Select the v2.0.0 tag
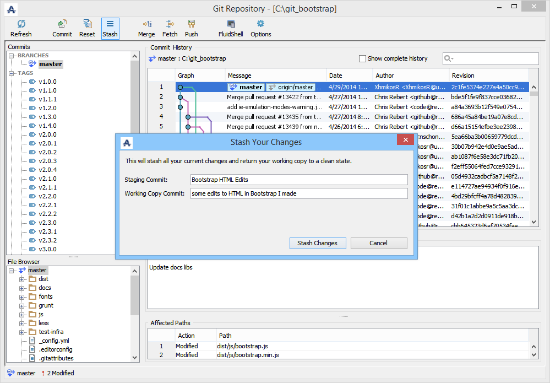 [47, 134]
